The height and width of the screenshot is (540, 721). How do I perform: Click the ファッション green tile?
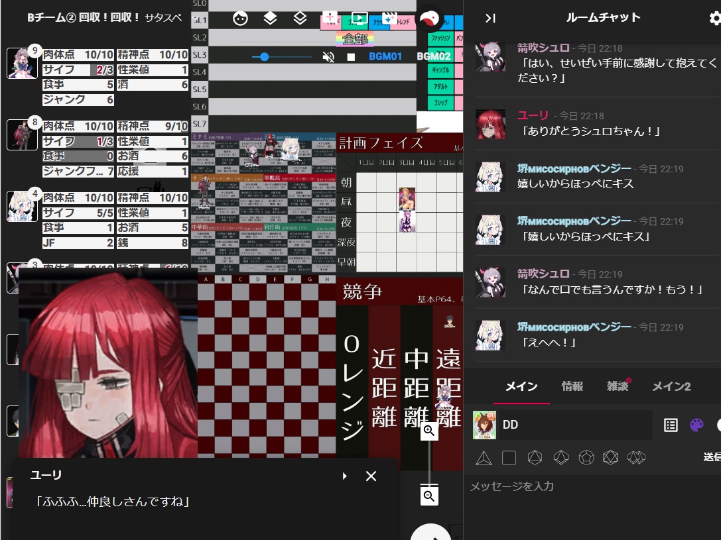440,38
